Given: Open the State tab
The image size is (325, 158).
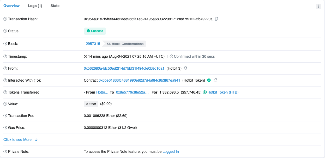Looking at the screenshot, I should click(55, 6).
